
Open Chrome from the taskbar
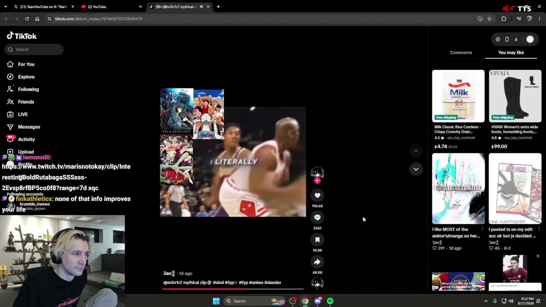(x=305, y=301)
